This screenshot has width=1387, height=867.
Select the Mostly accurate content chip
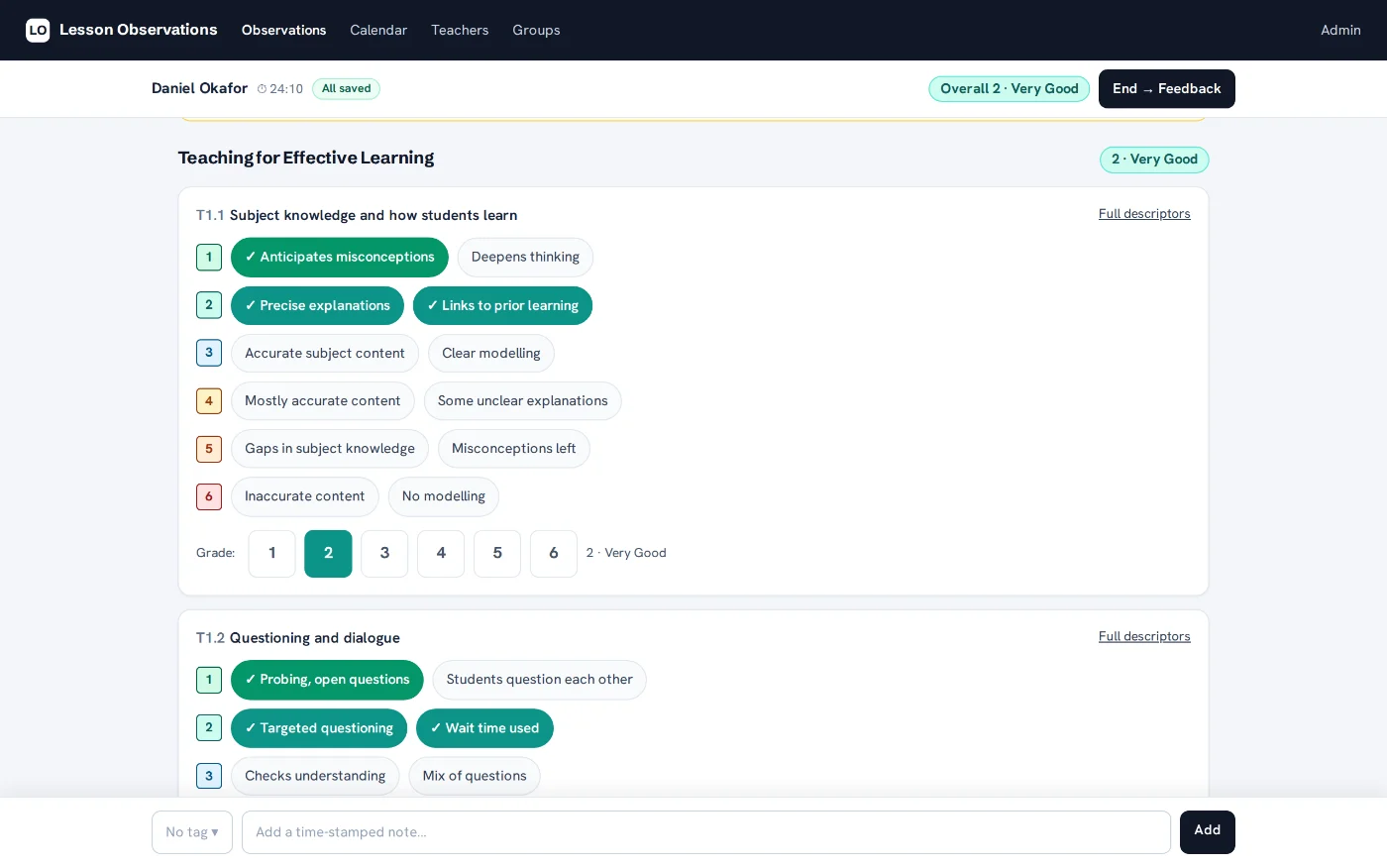[x=323, y=401]
